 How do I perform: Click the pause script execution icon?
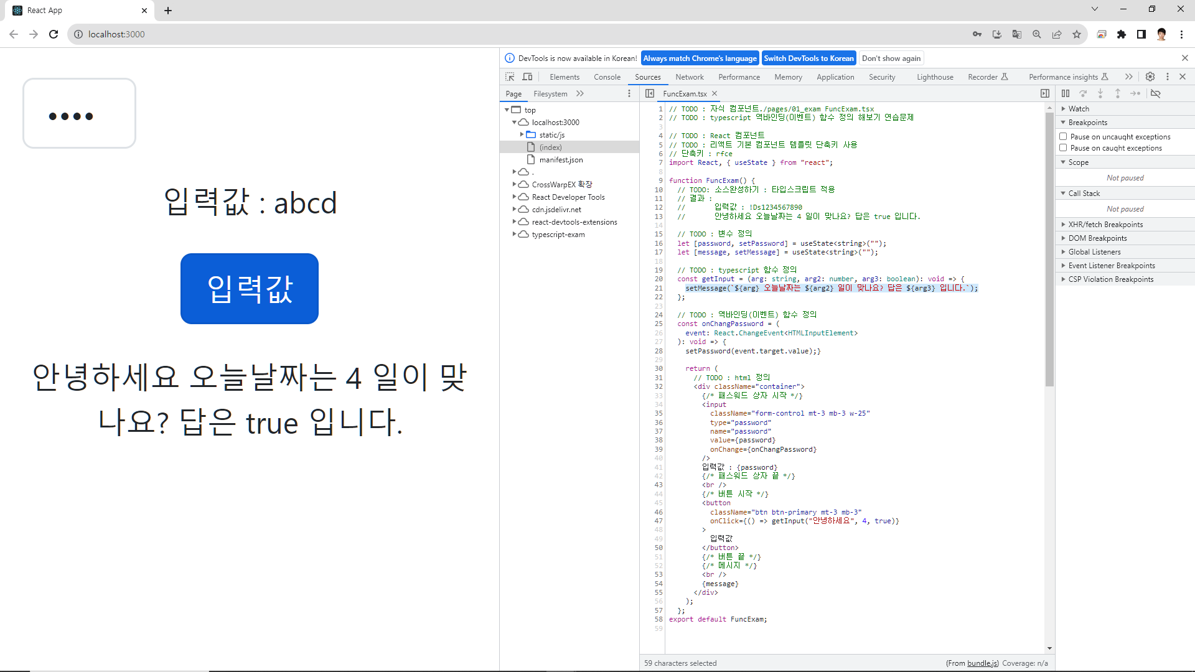click(1066, 93)
